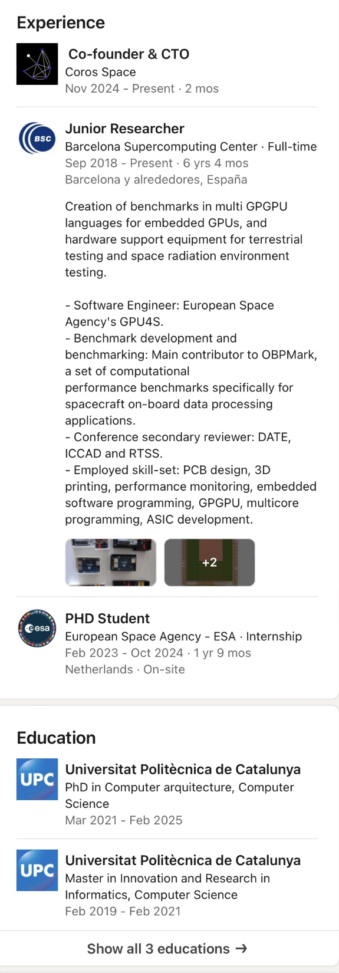The image size is (339, 973).
Task: View the circuit boards media thumbnail
Action: click(111, 563)
